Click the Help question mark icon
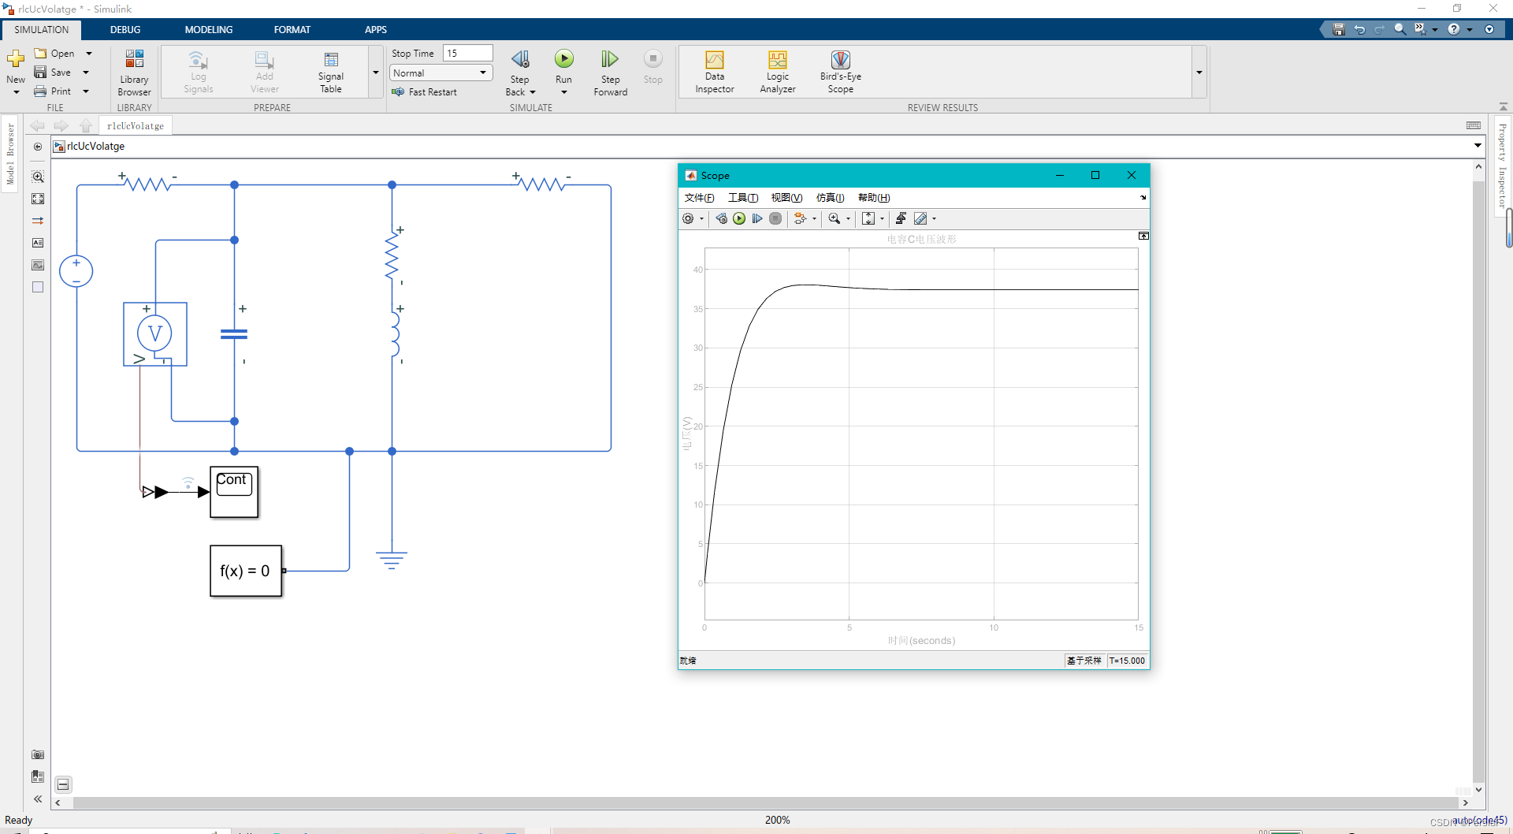 (x=1454, y=29)
